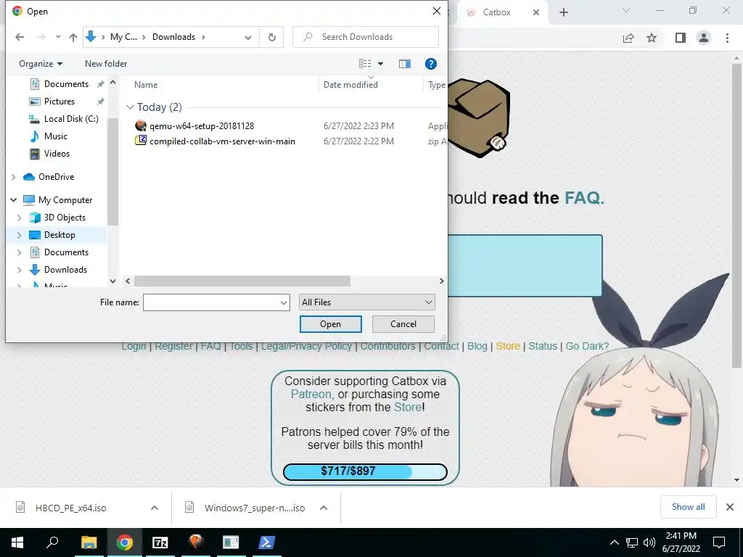The height and width of the screenshot is (557, 743).
Task: Sort by the Name column
Action: [145, 85]
